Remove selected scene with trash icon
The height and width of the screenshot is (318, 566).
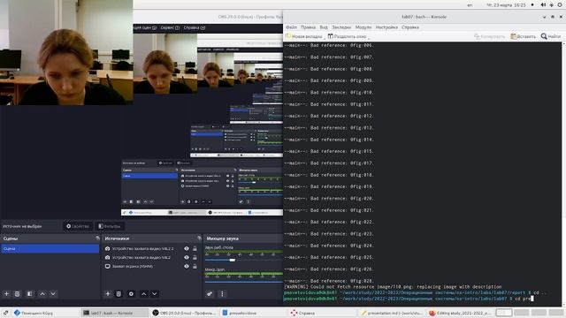point(17,294)
